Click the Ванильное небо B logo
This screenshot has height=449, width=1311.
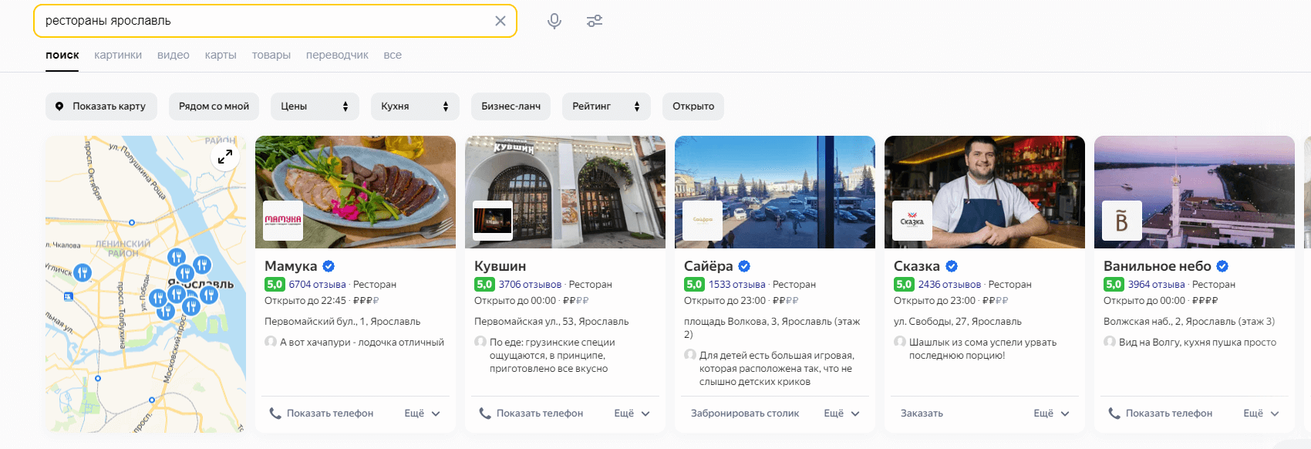tap(1122, 221)
